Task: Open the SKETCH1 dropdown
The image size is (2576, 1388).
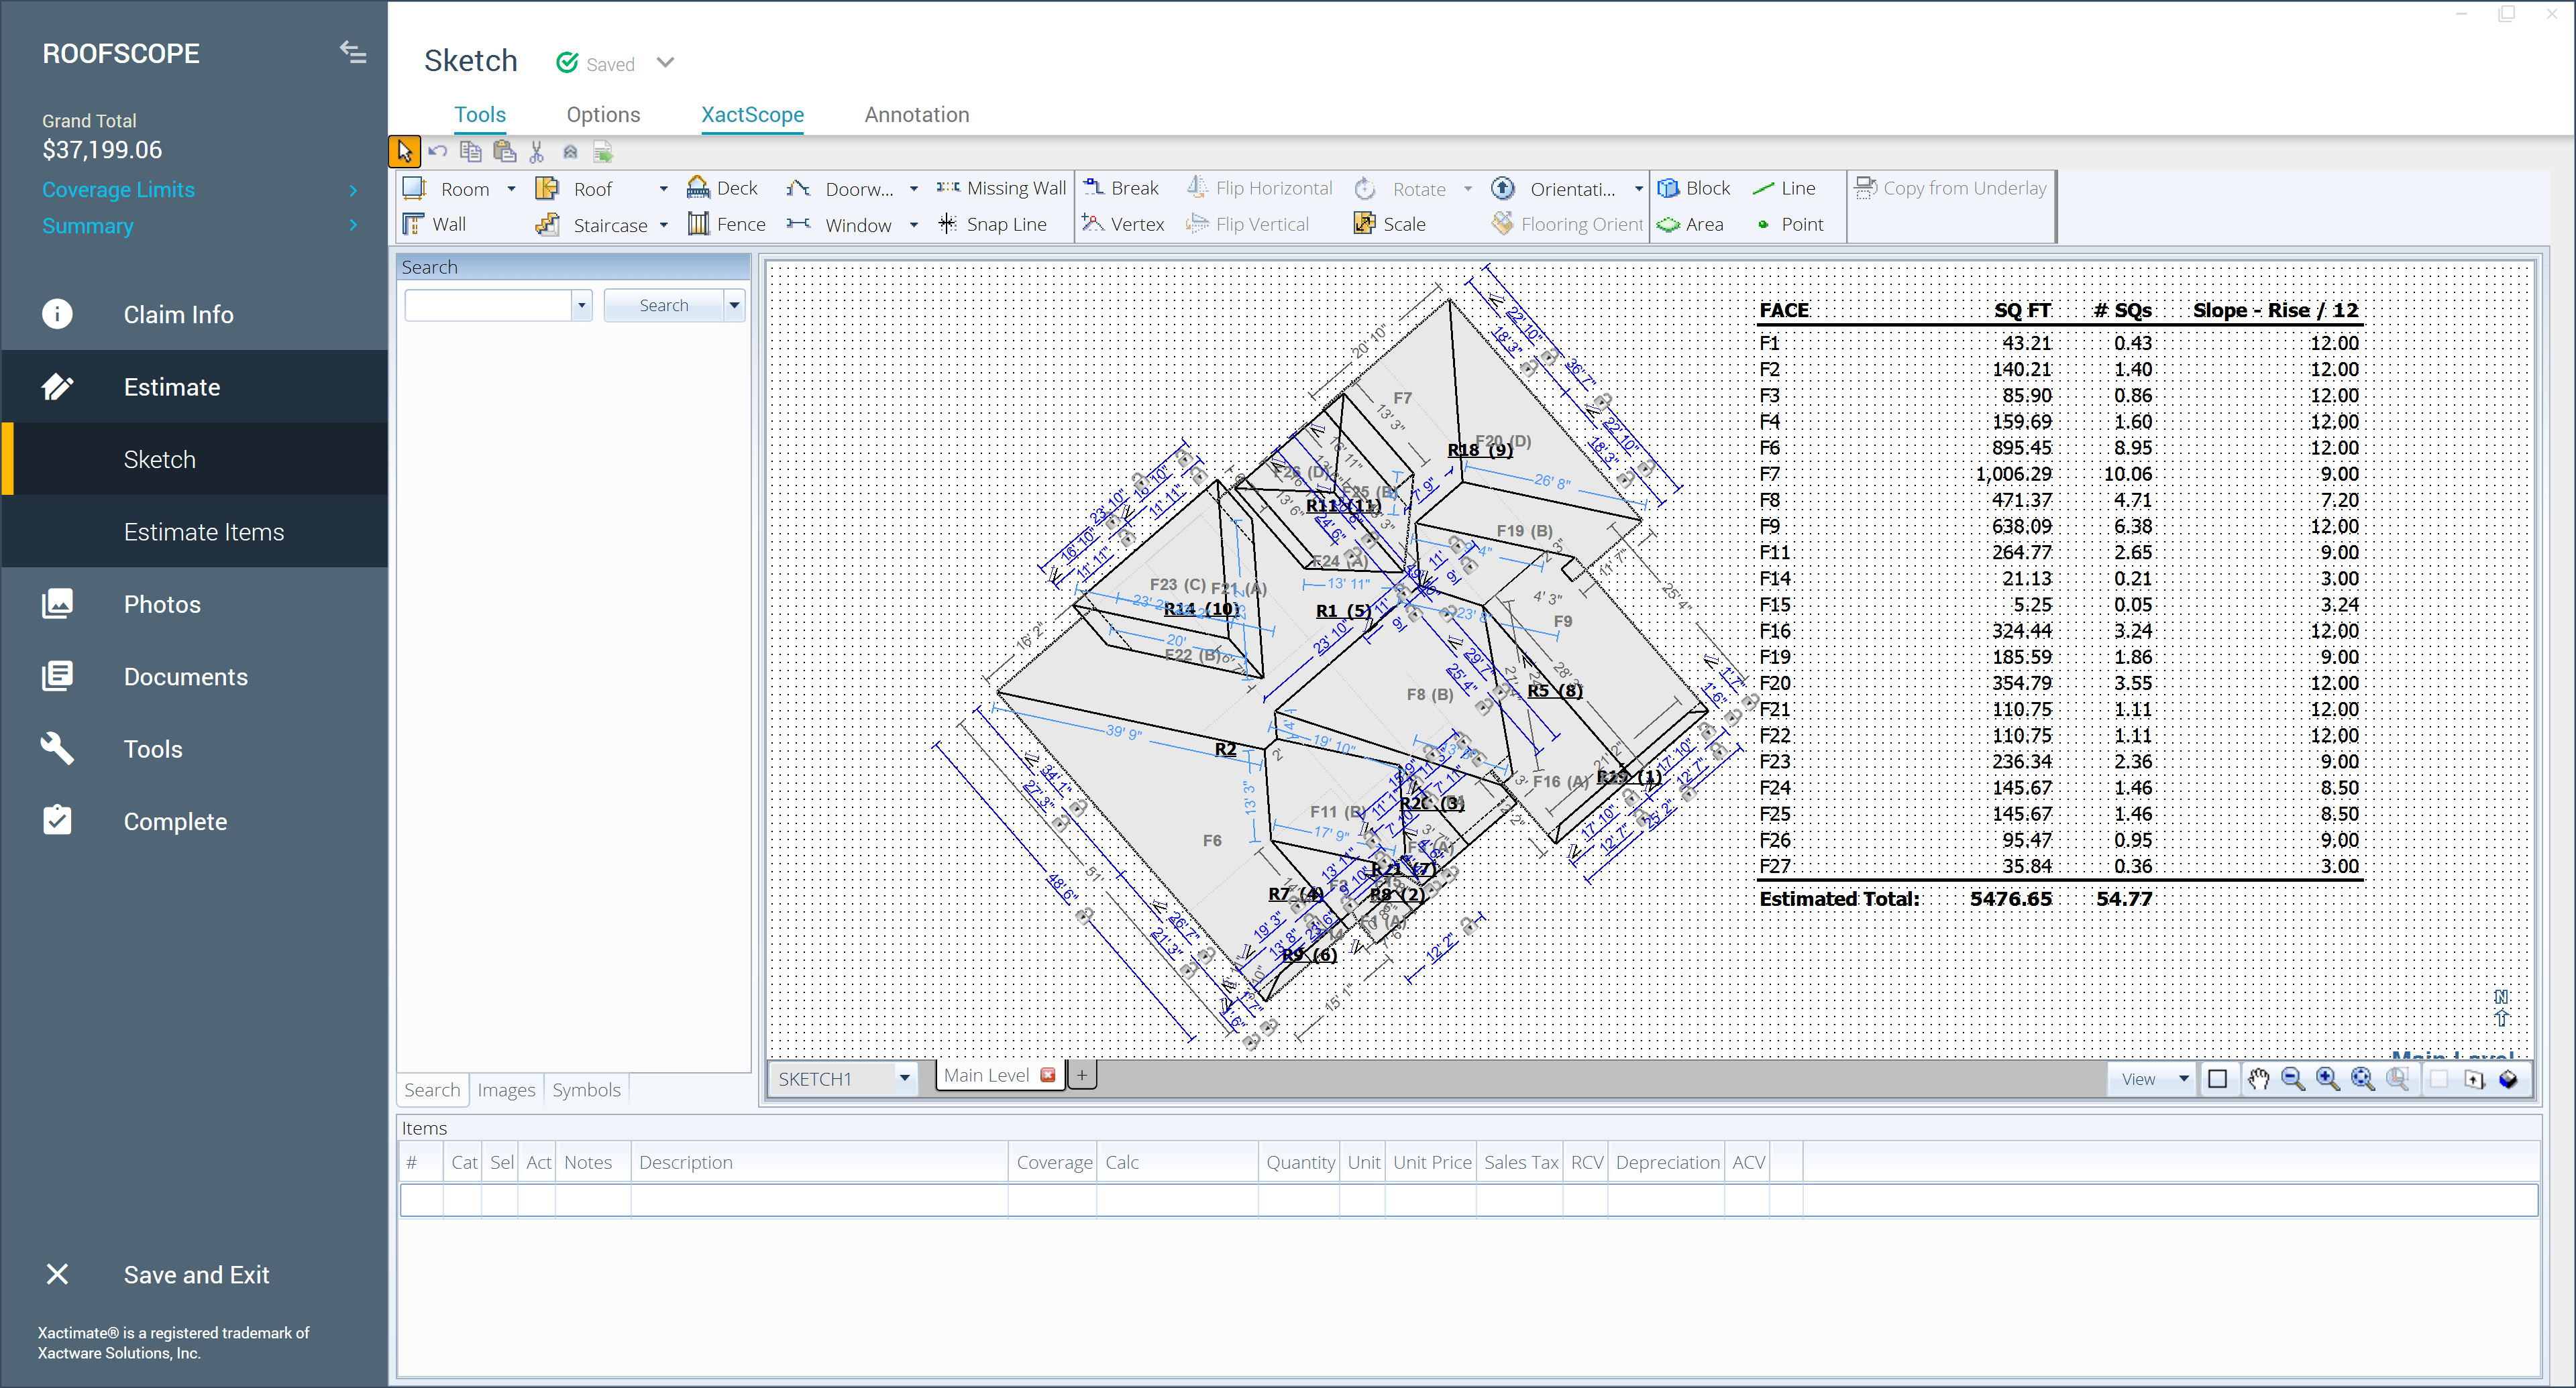Action: [904, 1078]
